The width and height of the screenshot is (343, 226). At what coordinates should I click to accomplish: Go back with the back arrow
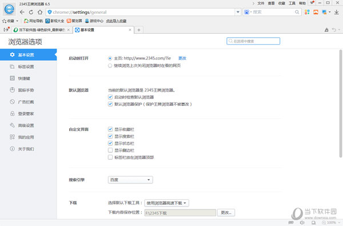(x=22, y=12)
